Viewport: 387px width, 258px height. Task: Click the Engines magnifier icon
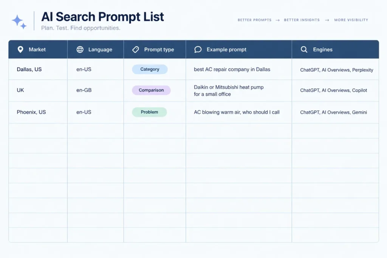pyautogui.click(x=304, y=49)
